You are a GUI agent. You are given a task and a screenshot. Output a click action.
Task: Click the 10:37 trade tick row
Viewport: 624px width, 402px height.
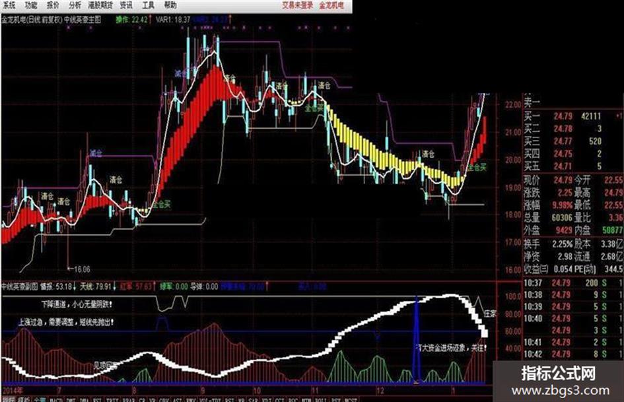(x=573, y=283)
